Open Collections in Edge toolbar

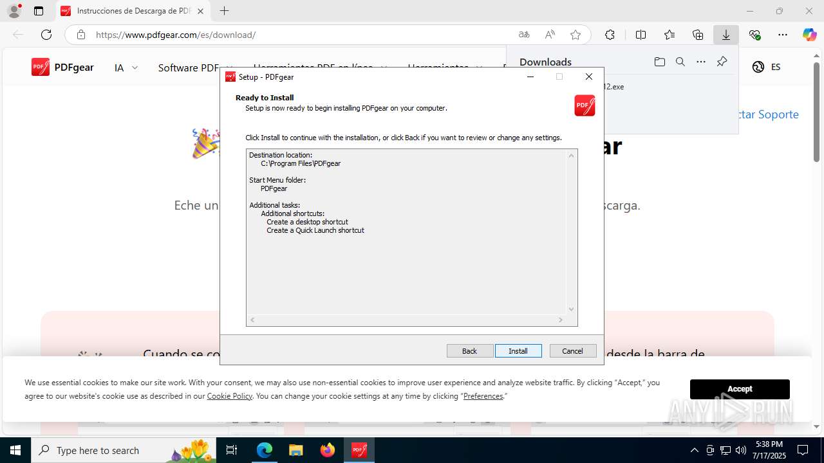pyautogui.click(x=698, y=35)
